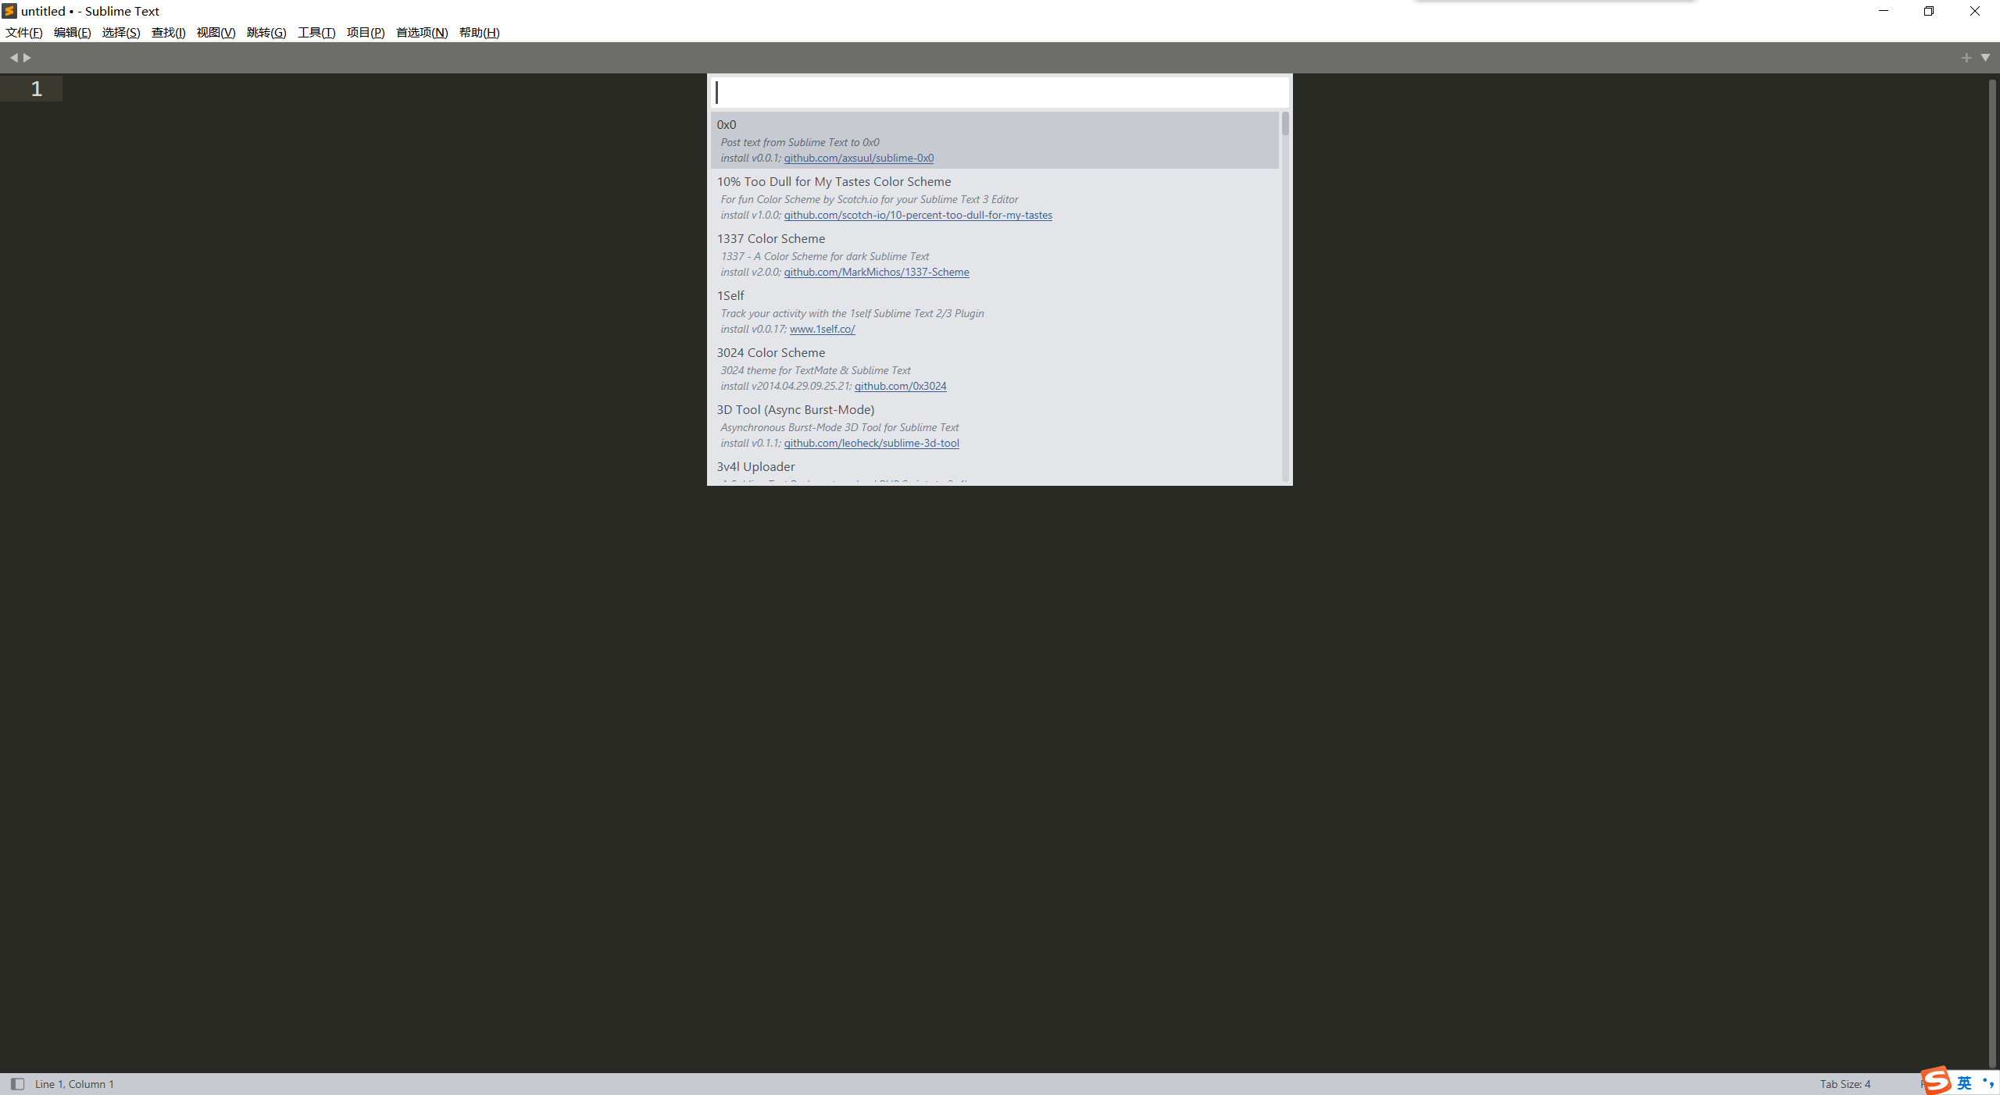Open the tab overflow dropdown arrow

click(1987, 57)
